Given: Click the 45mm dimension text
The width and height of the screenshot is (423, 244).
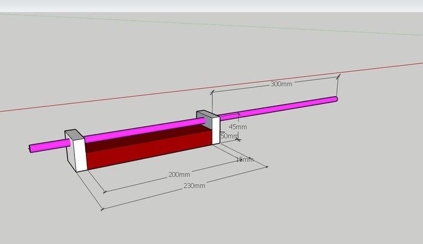Looking at the screenshot, I should point(237,127).
